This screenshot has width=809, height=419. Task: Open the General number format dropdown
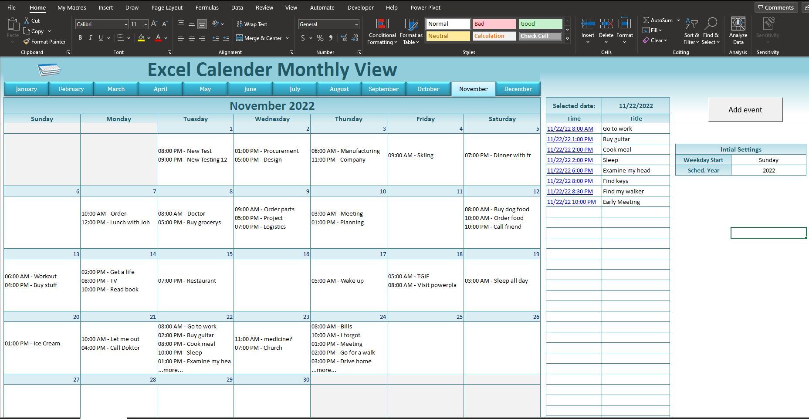356,24
